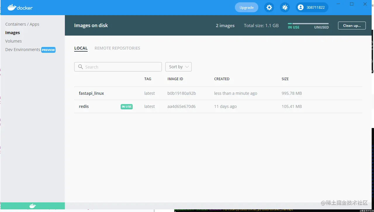The width and height of the screenshot is (374, 212).
Task: Select Images in the sidebar
Action: pos(13,33)
